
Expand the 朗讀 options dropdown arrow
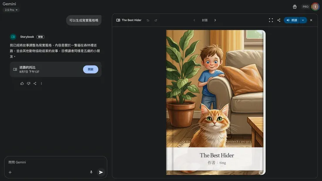coord(303,20)
